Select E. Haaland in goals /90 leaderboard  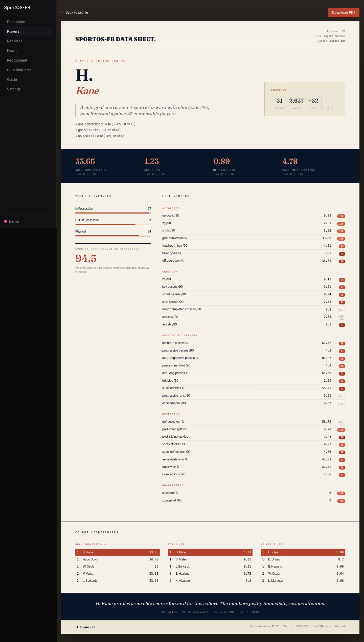pos(210,574)
